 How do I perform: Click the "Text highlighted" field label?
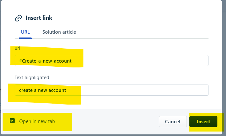tap(32, 78)
